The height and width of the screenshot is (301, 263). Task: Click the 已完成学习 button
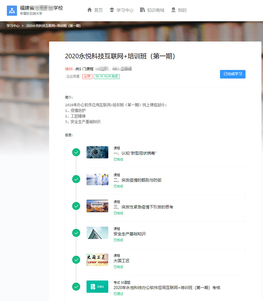point(233,74)
